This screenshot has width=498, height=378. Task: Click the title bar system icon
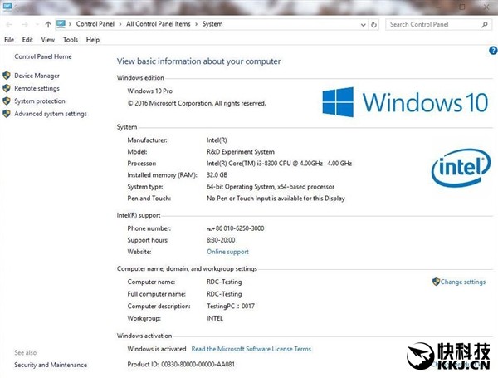(x=7, y=7)
